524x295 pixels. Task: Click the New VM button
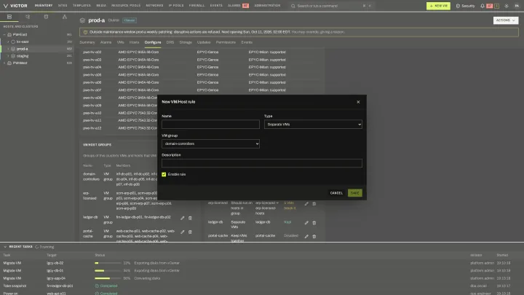pyautogui.click(x=438, y=6)
